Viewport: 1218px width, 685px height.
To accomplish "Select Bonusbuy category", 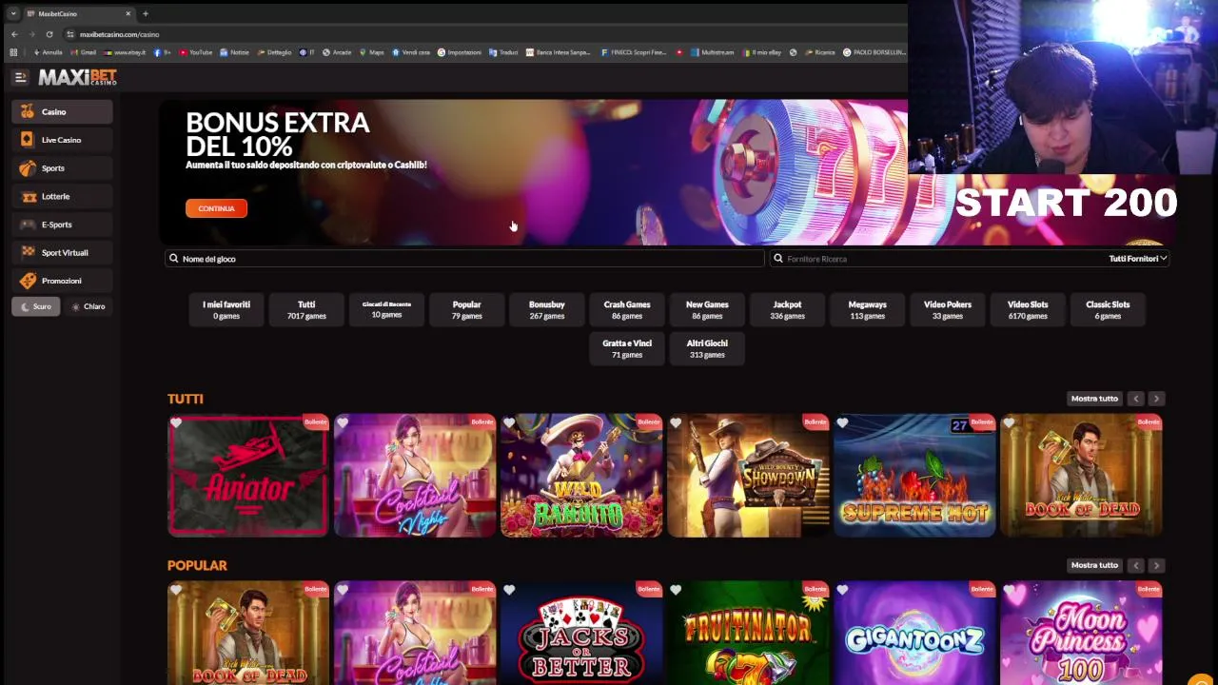I will [547, 309].
